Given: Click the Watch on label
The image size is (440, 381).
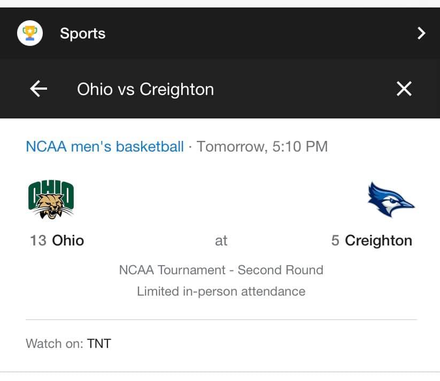Looking at the screenshot, I should click(x=55, y=344).
